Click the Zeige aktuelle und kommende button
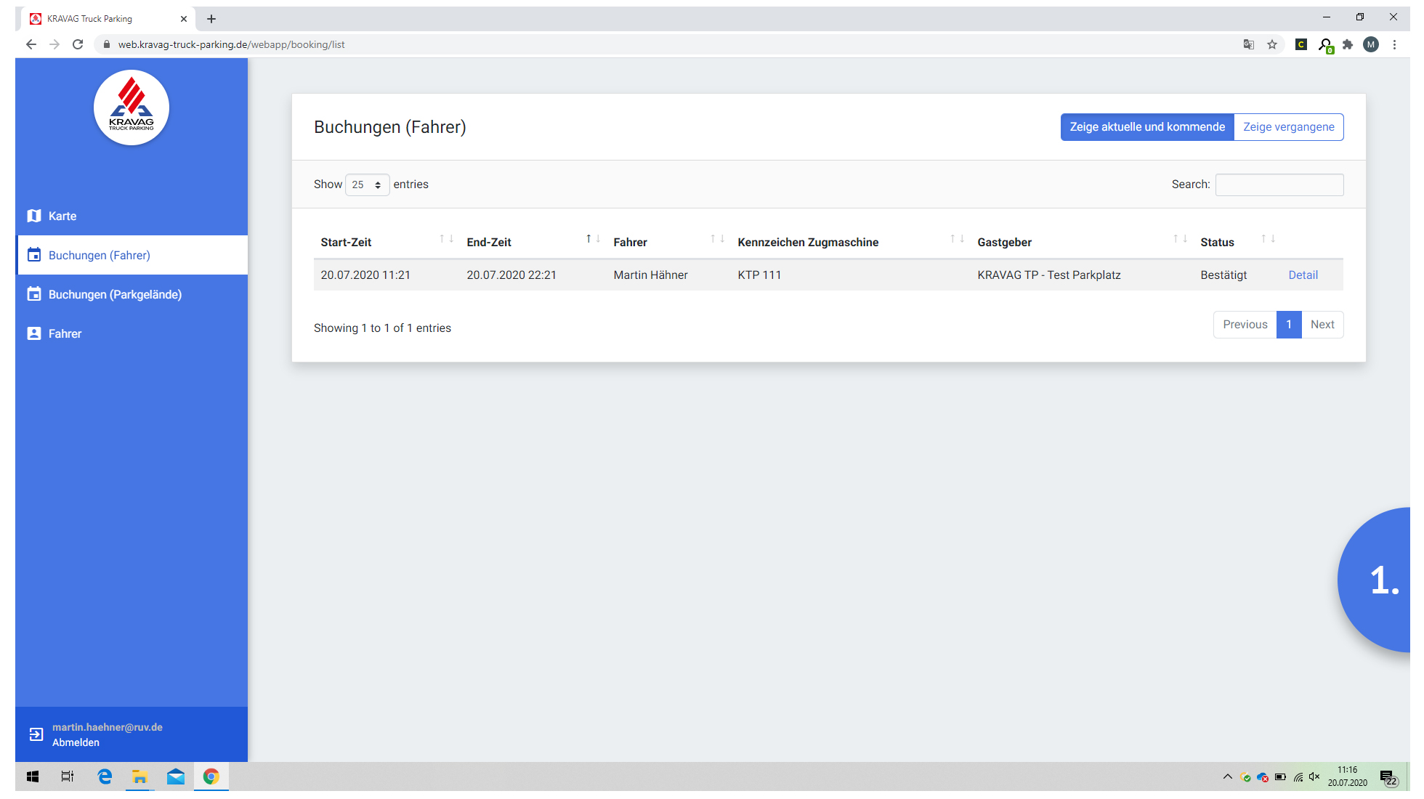Viewport: 1424px width, 799px height. 1148,126
